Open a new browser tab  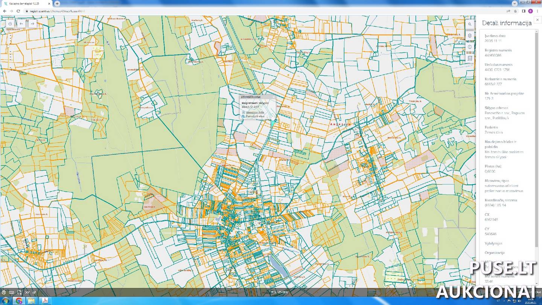coord(57,3)
